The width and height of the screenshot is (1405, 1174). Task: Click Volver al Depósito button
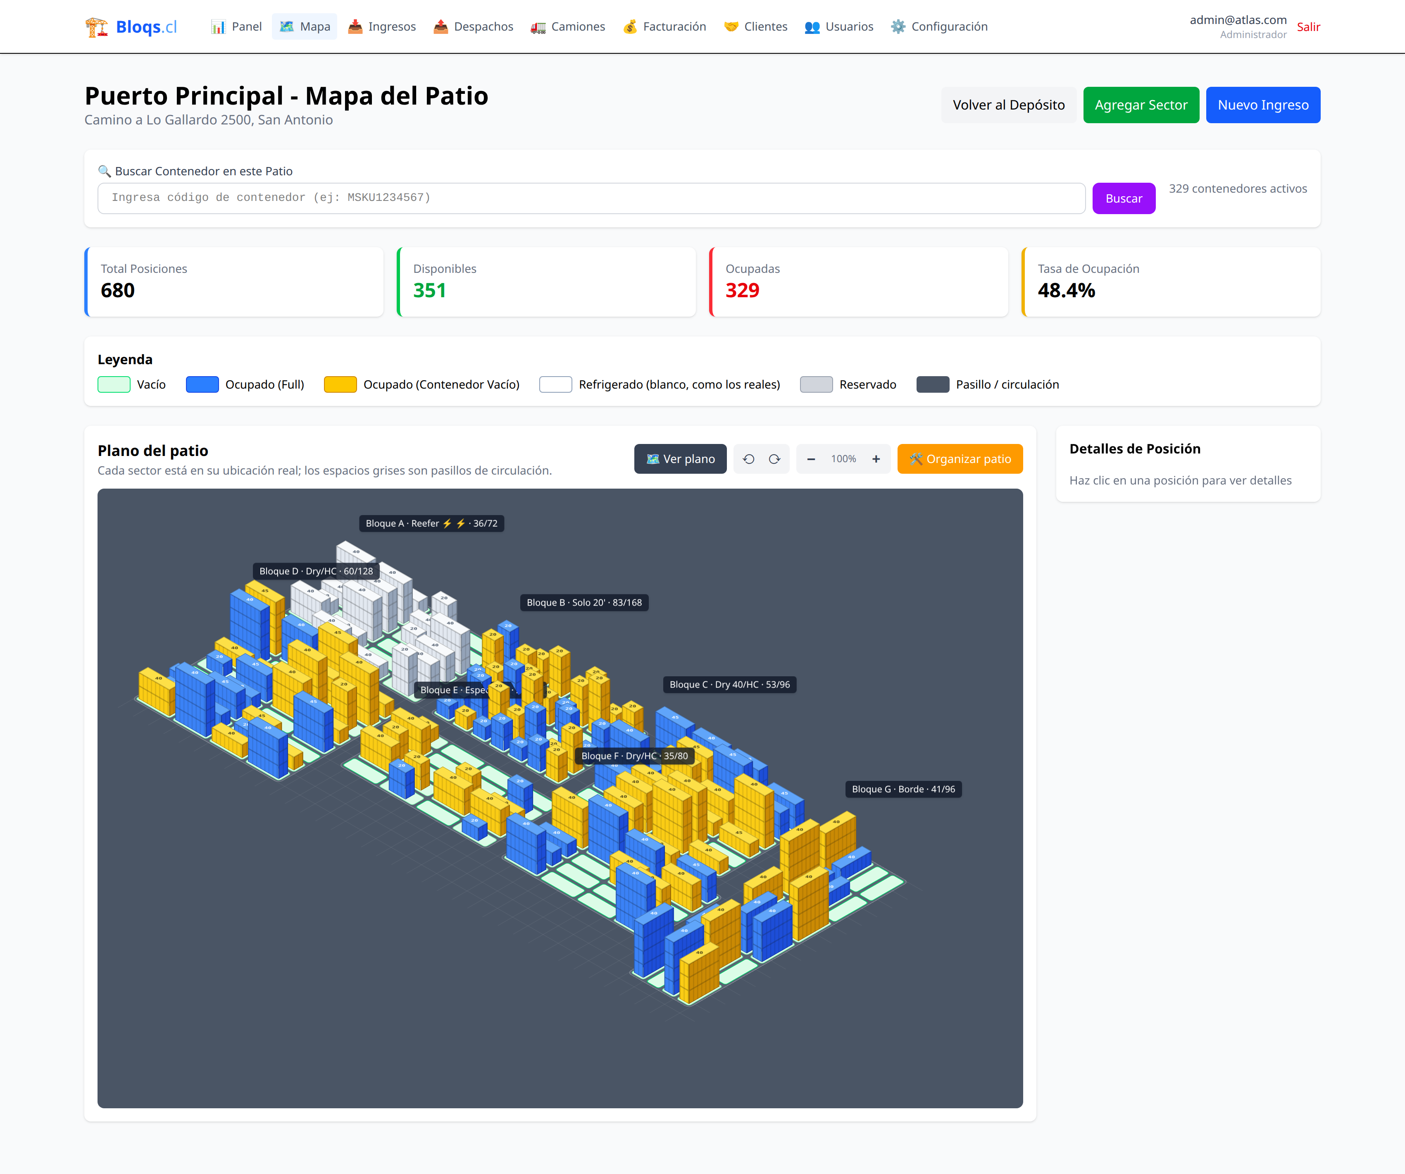[1008, 105]
